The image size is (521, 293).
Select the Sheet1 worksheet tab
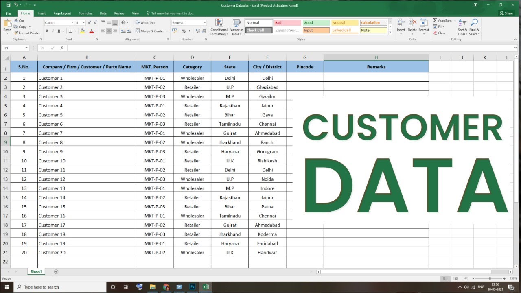[36, 271]
